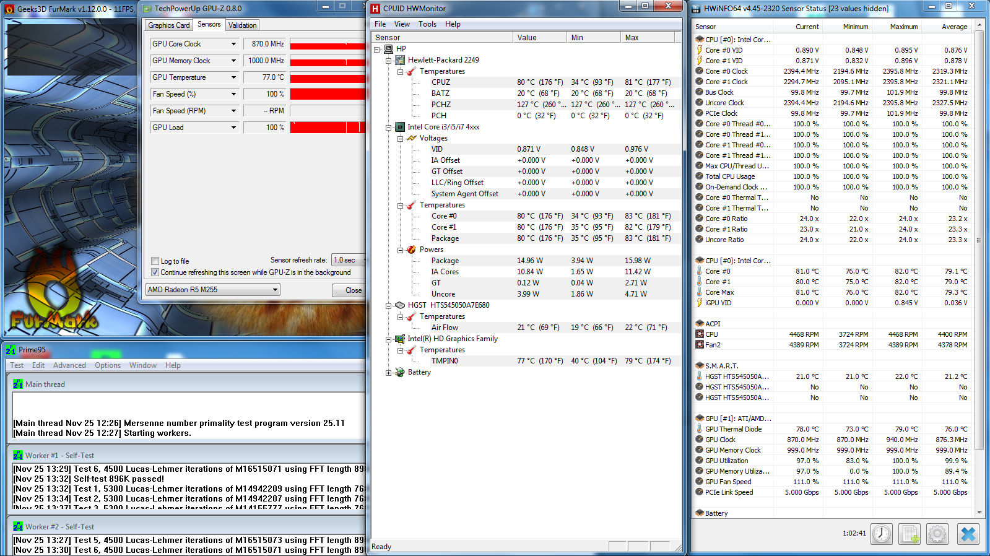Switch to GPU-Z Graphics Card tab
990x556 pixels.
(x=169, y=25)
